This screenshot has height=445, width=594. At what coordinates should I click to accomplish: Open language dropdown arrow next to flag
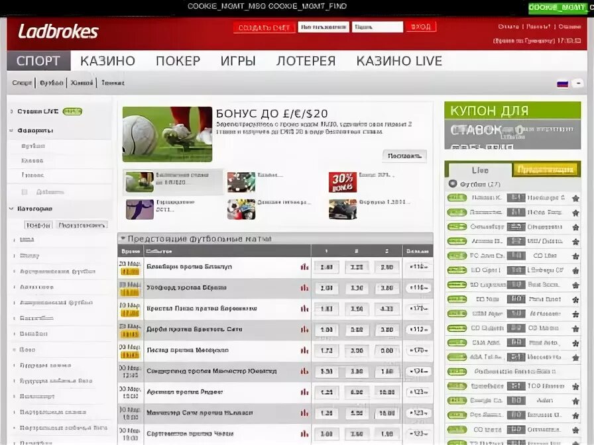coord(577,83)
